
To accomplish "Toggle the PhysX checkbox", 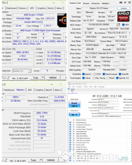I will (108, 78).
